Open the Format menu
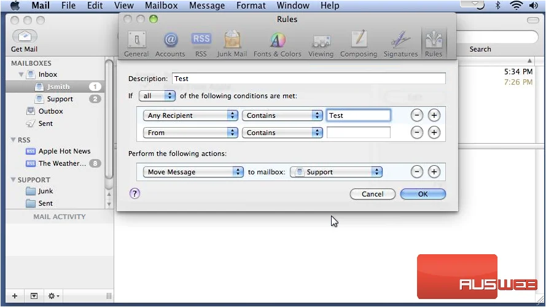This screenshot has height=307, width=546. pos(251,6)
